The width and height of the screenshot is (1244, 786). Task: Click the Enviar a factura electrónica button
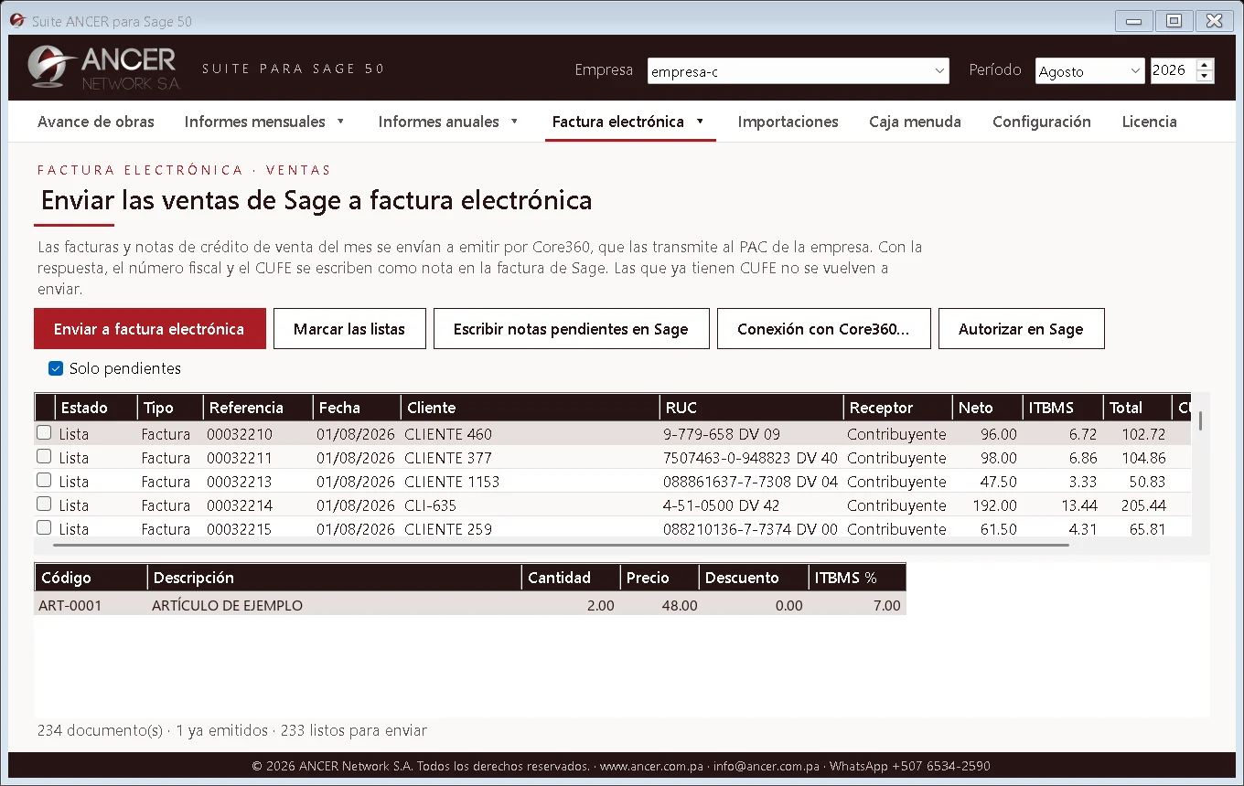click(150, 329)
